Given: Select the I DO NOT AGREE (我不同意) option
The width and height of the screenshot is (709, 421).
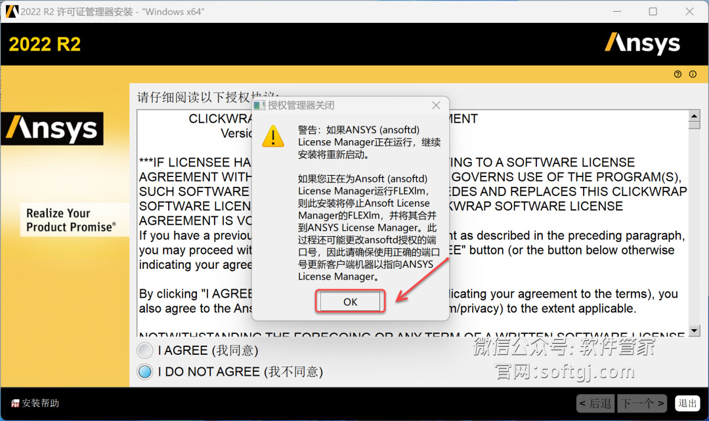Looking at the screenshot, I should [145, 372].
